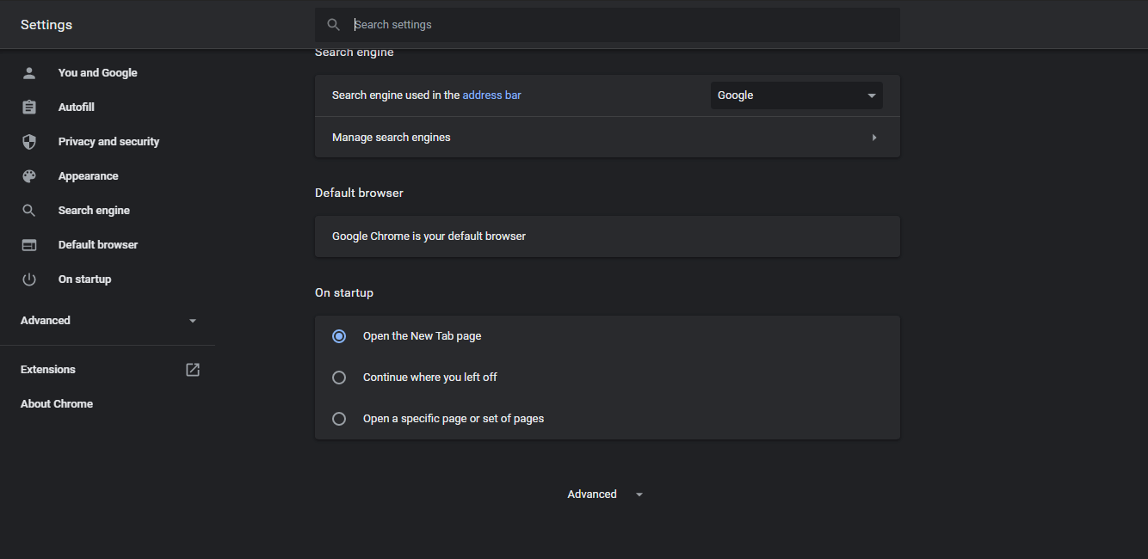The width and height of the screenshot is (1148, 559).
Task: Click the Default browser window icon
Action: pos(29,245)
